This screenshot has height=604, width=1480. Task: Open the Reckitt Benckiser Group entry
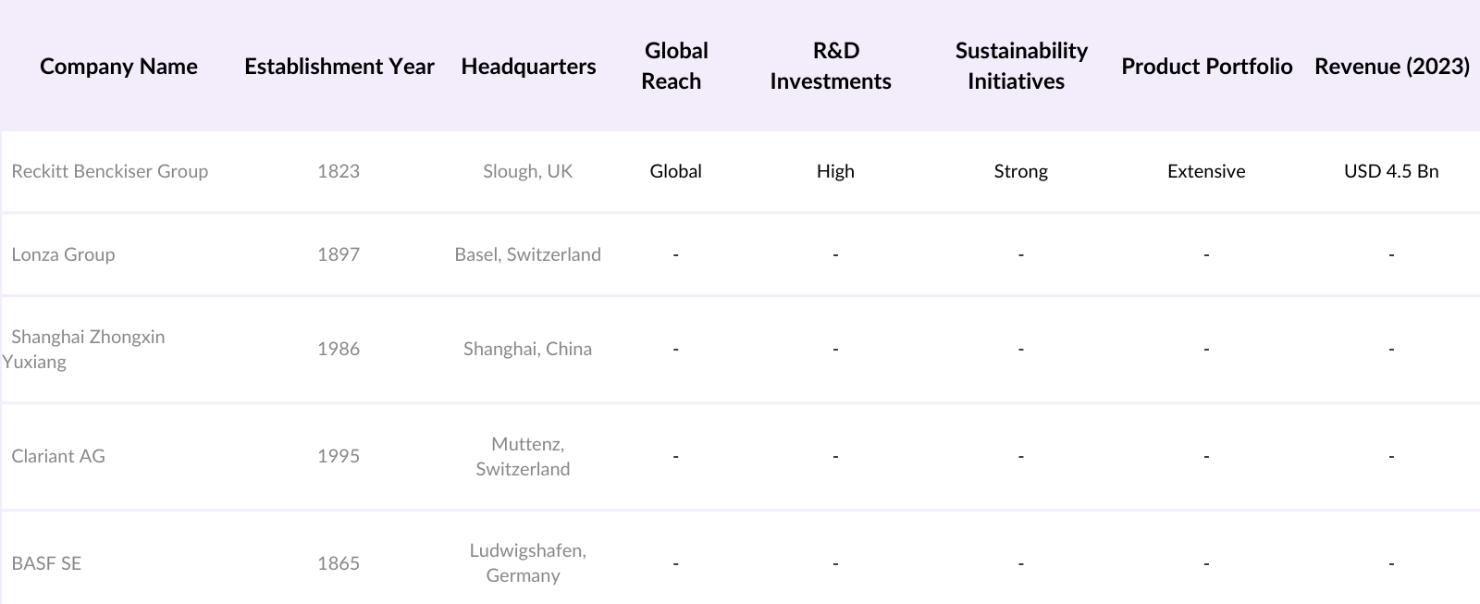pos(109,171)
